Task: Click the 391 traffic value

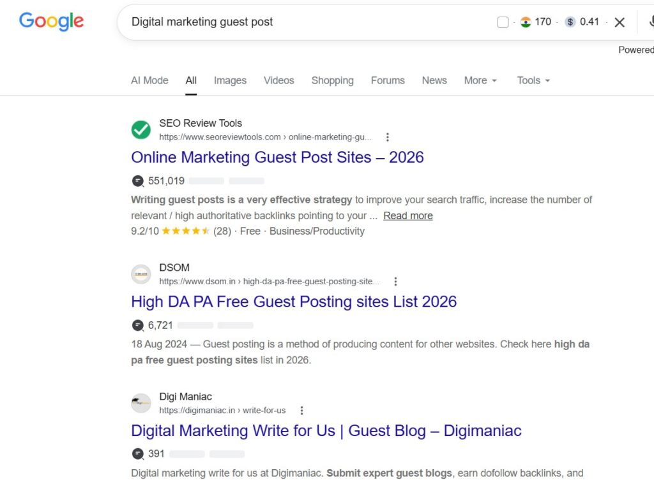Action: [x=156, y=454]
